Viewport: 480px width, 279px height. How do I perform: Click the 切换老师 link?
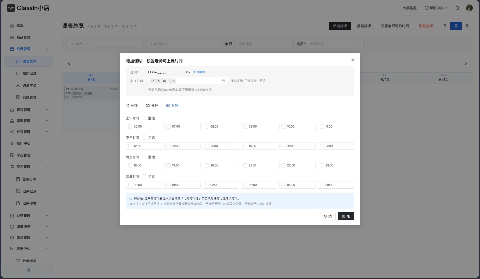[199, 72]
